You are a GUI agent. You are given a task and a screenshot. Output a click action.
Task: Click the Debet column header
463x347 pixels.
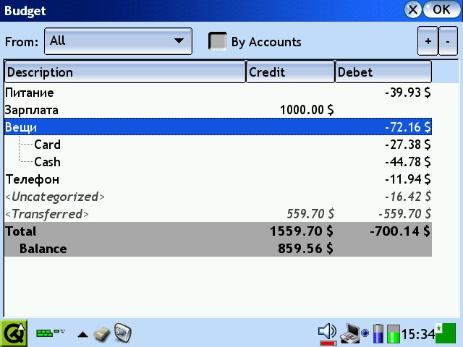[x=383, y=72]
